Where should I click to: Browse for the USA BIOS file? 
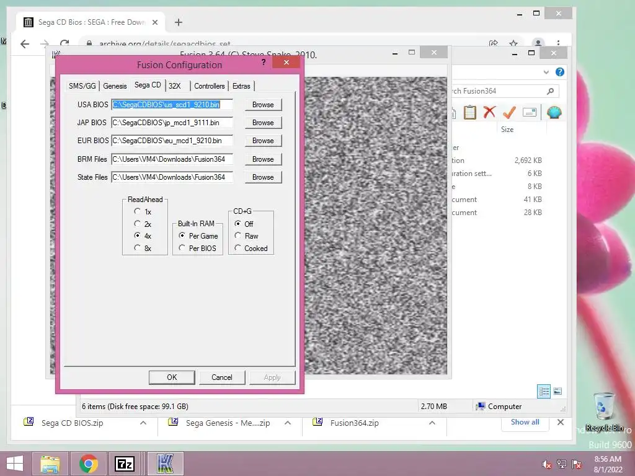click(x=263, y=104)
